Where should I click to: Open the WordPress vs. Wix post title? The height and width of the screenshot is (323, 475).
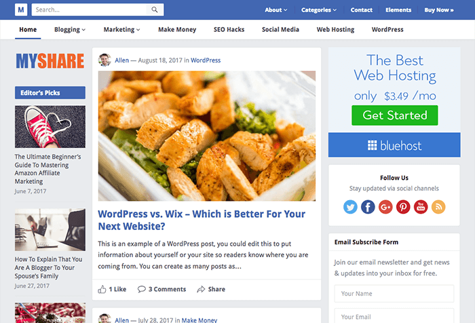202,220
